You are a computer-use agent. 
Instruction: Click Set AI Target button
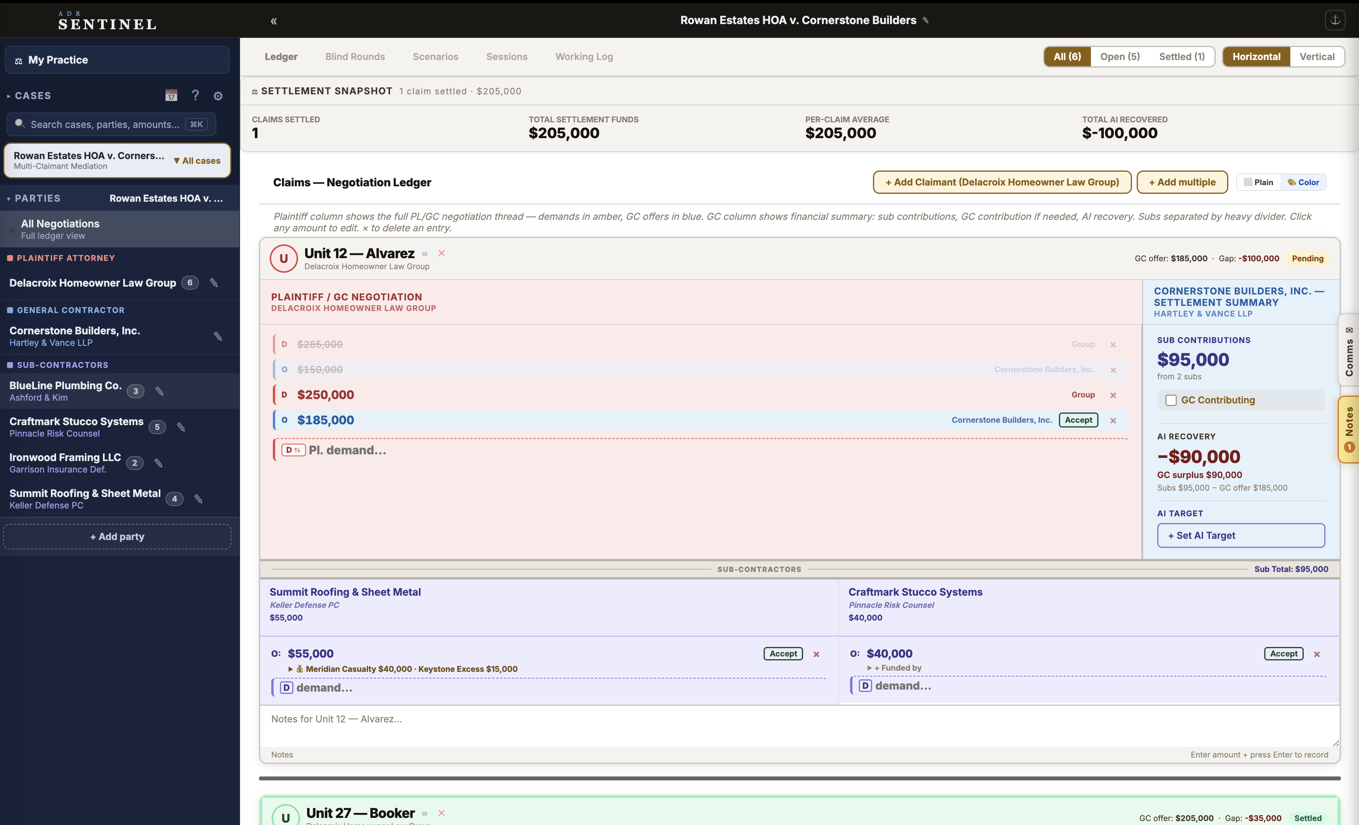tap(1241, 536)
